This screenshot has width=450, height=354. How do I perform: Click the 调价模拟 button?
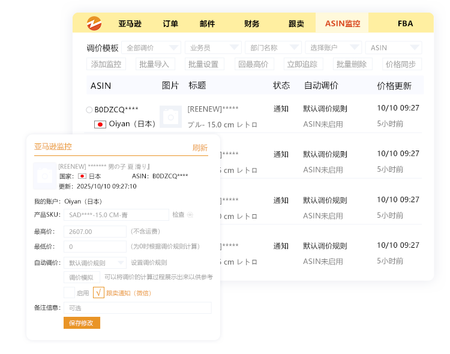(82, 277)
